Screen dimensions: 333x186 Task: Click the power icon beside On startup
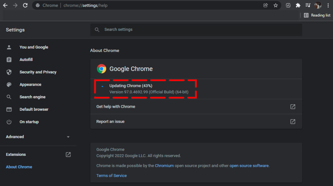pyautogui.click(x=9, y=122)
